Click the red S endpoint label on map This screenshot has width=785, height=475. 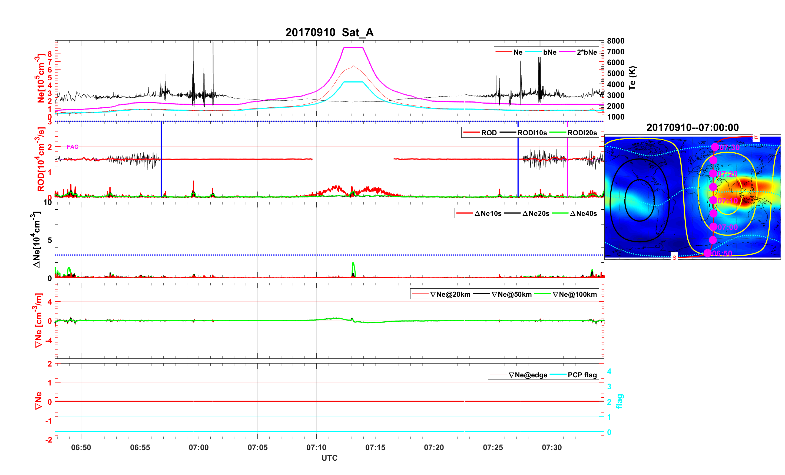(x=674, y=258)
